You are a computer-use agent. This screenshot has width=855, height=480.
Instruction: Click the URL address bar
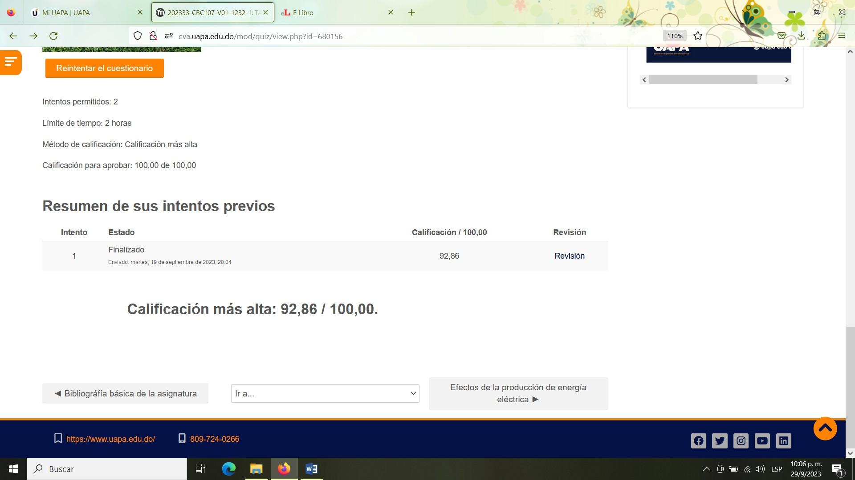pyautogui.click(x=401, y=36)
